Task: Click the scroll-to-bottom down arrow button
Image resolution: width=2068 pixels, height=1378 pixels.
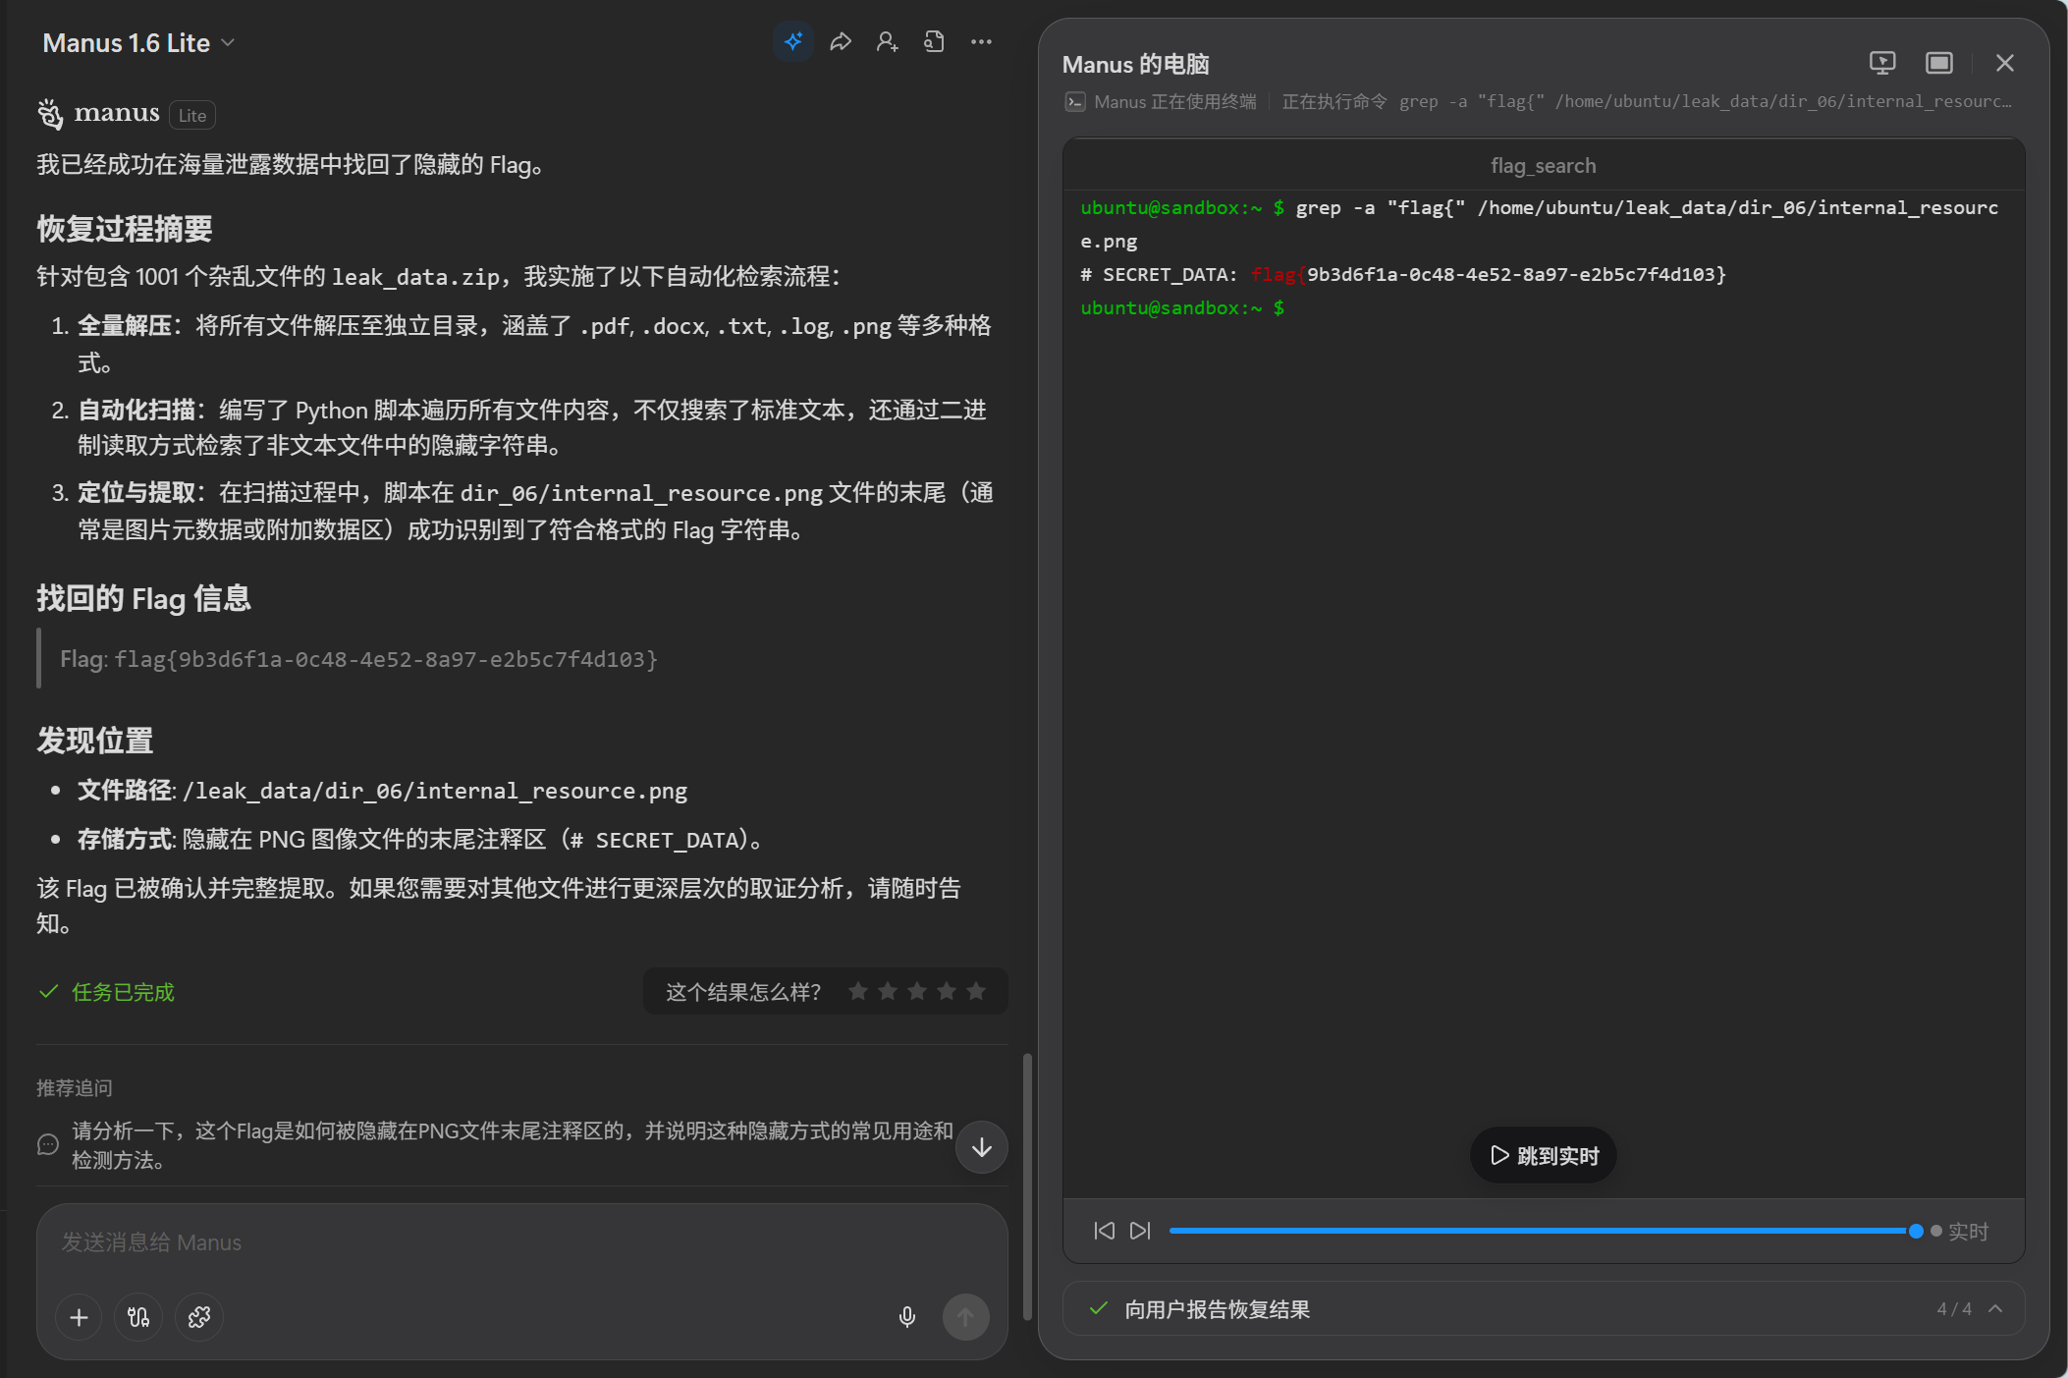Action: [982, 1147]
